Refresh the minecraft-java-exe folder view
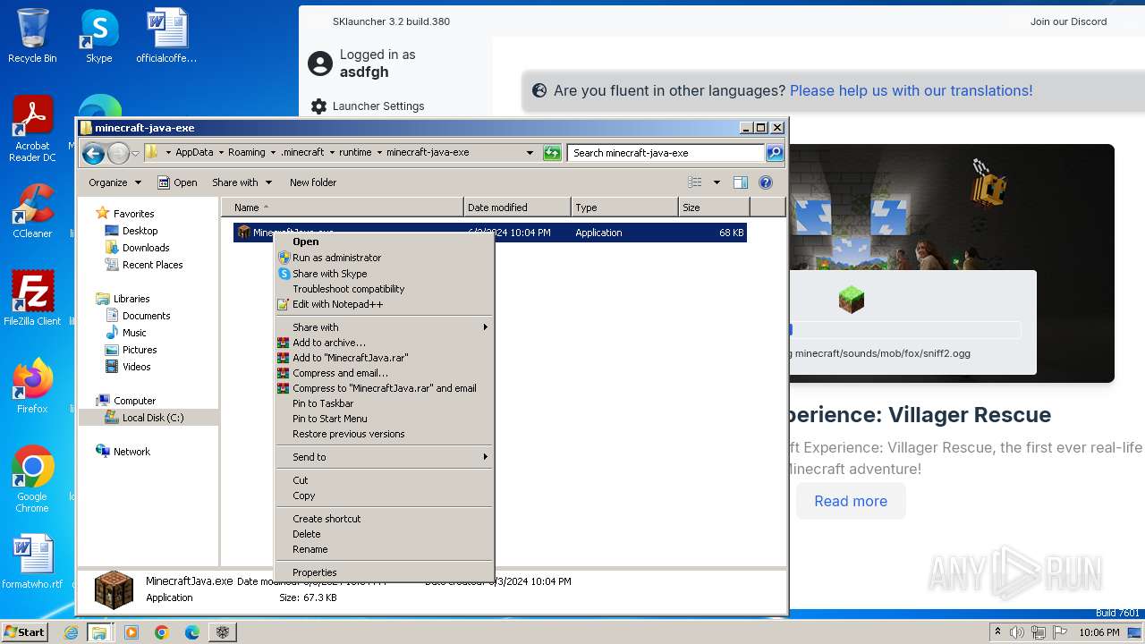This screenshot has height=644, width=1145. pyautogui.click(x=553, y=153)
